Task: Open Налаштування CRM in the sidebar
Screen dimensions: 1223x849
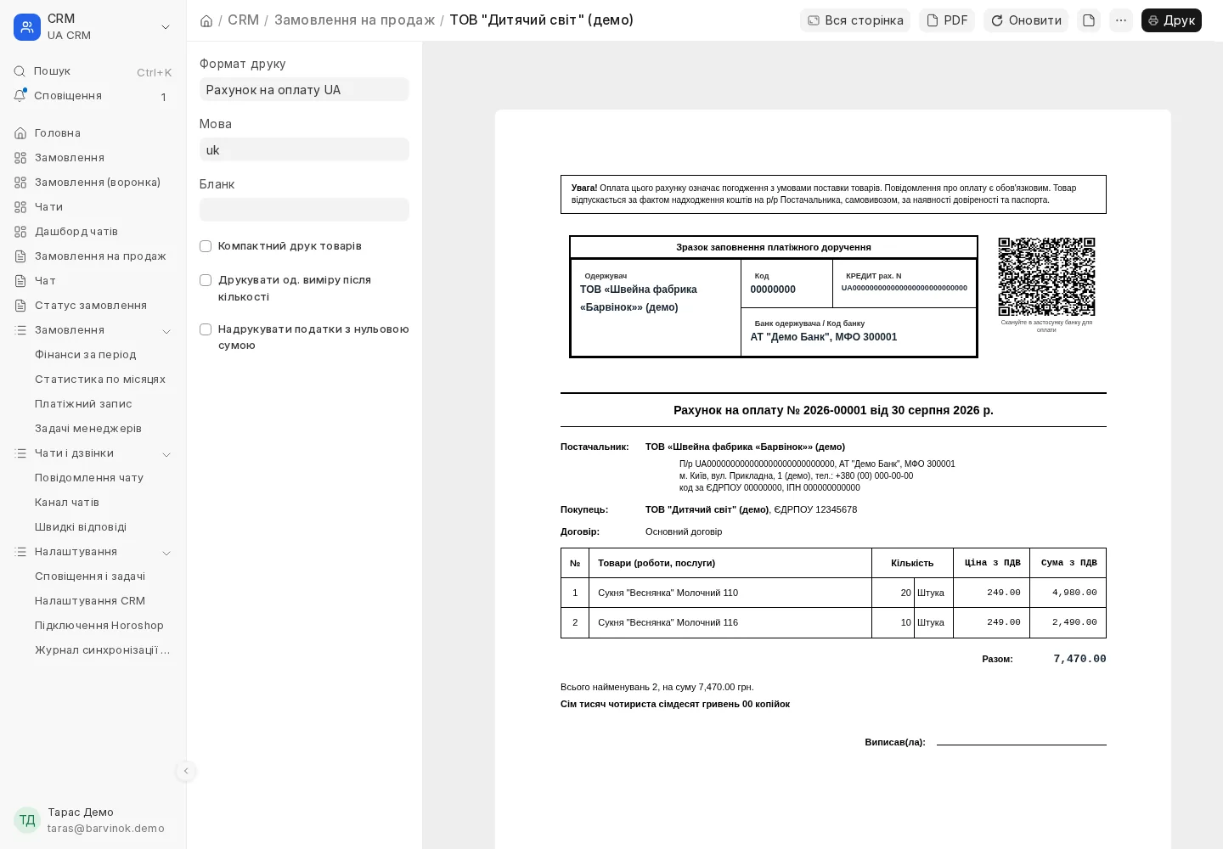Action: pyautogui.click(x=90, y=601)
